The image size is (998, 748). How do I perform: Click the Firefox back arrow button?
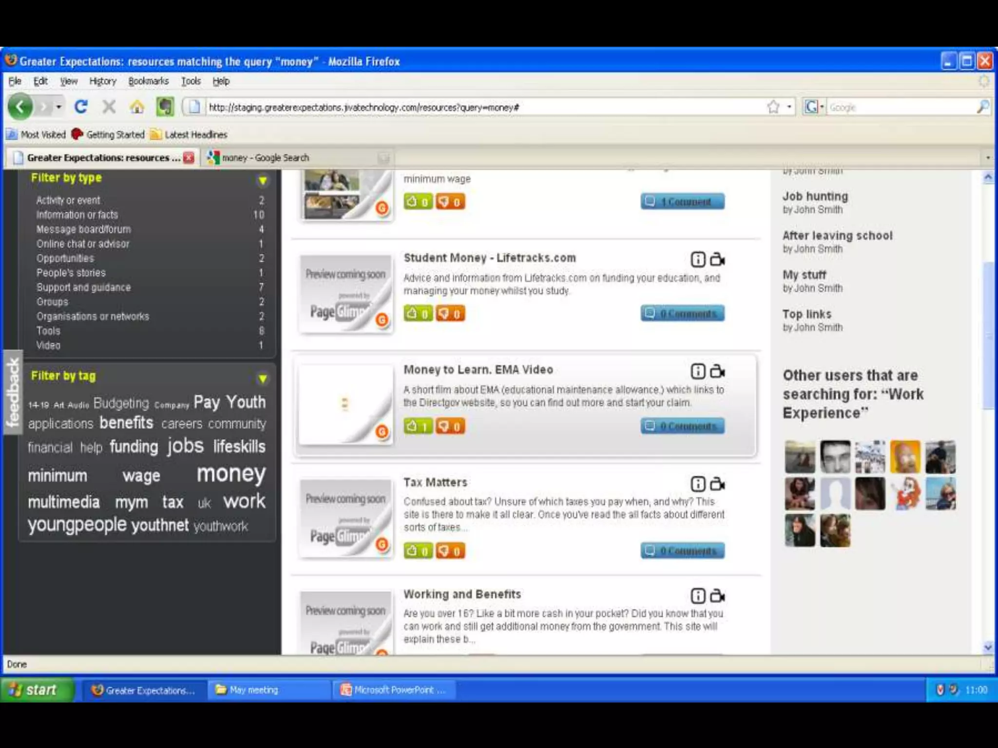[20, 106]
